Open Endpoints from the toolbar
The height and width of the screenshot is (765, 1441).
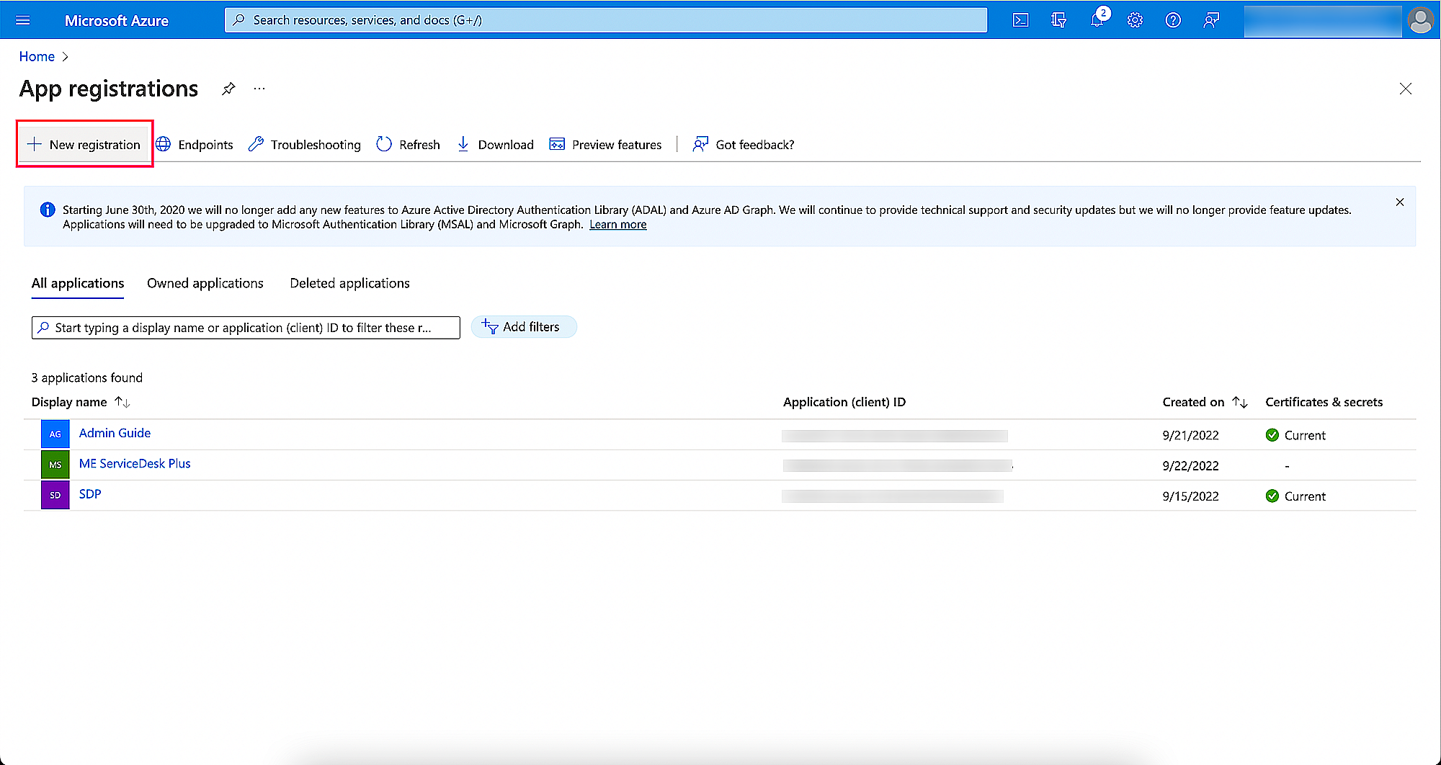(x=195, y=145)
